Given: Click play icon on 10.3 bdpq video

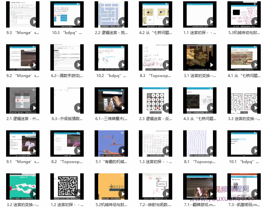Looking at the screenshot, I should coord(79,22).
